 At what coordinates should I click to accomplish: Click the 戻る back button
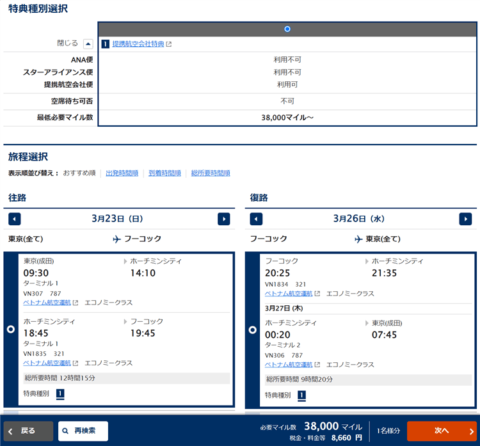pos(28,431)
